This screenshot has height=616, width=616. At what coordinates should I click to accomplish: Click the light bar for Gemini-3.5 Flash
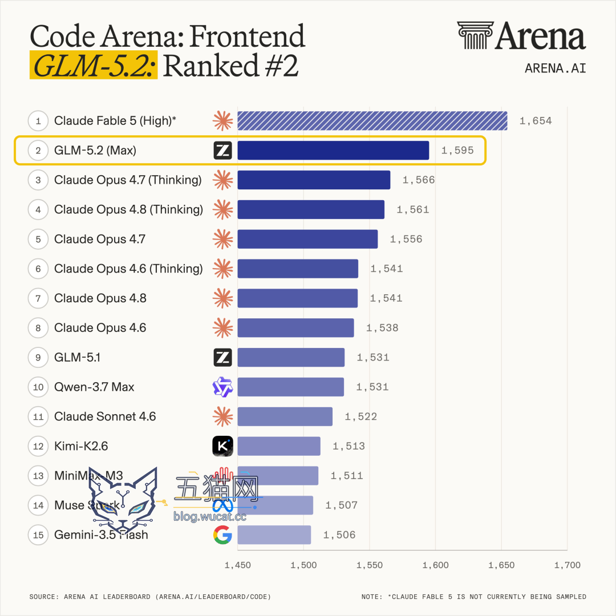click(x=274, y=535)
